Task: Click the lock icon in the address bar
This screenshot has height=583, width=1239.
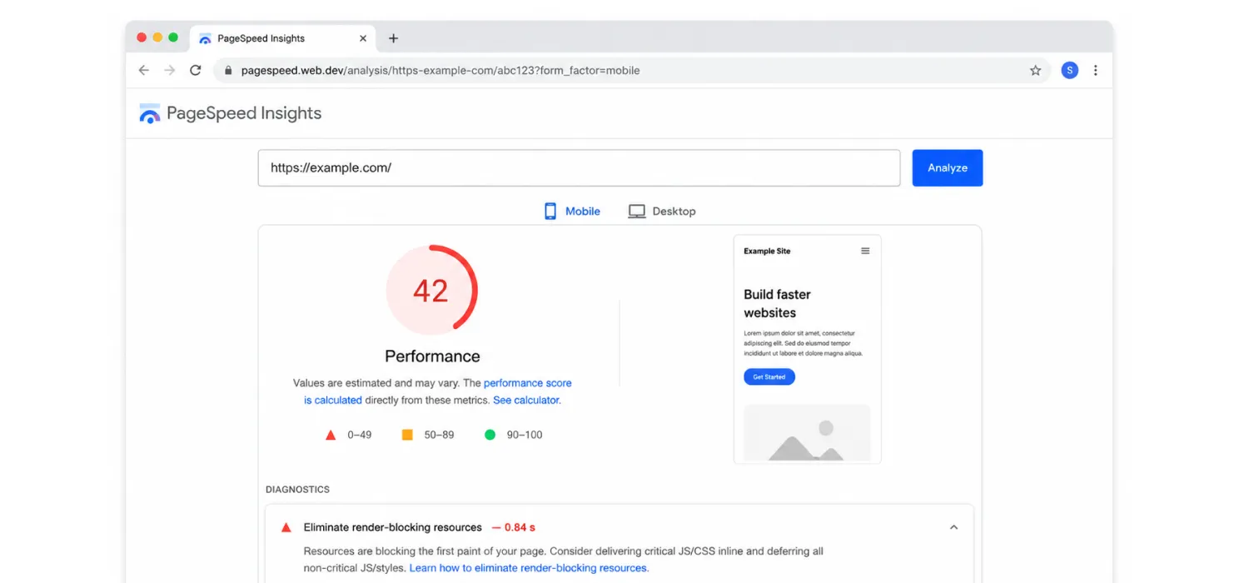Action: point(228,71)
